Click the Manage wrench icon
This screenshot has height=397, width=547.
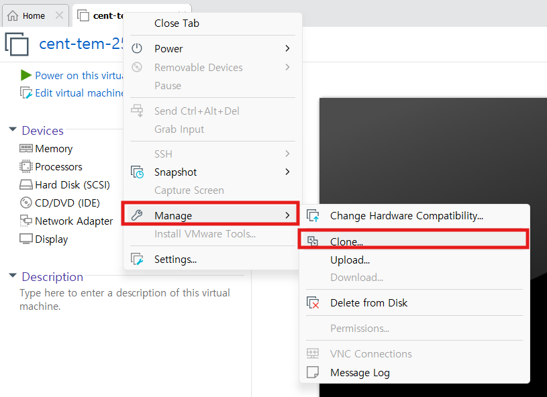point(137,215)
